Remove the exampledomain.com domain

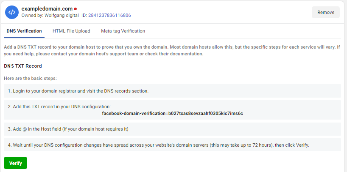point(325,12)
